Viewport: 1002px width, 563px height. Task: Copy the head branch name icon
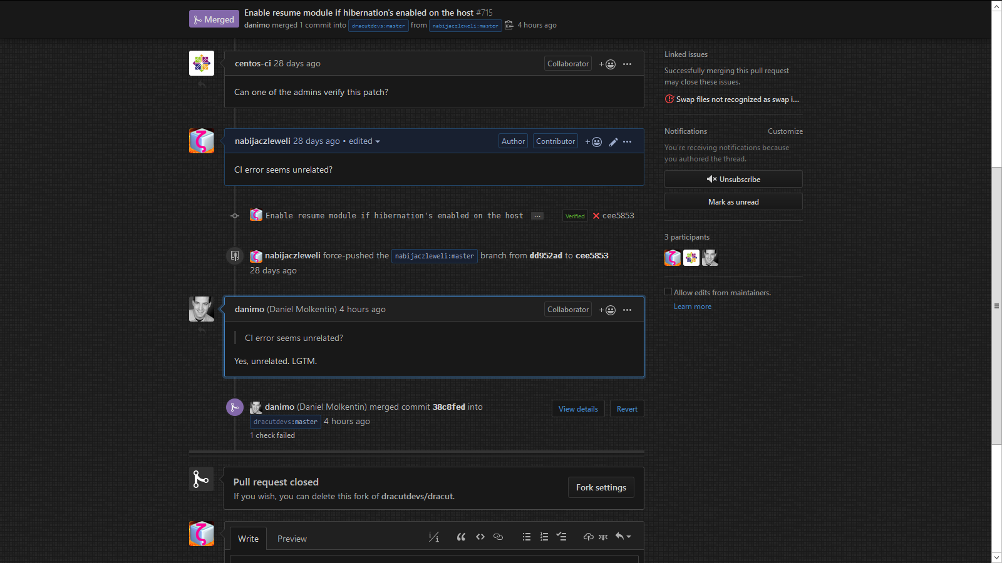pyautogui.click(x=509, y=25)
